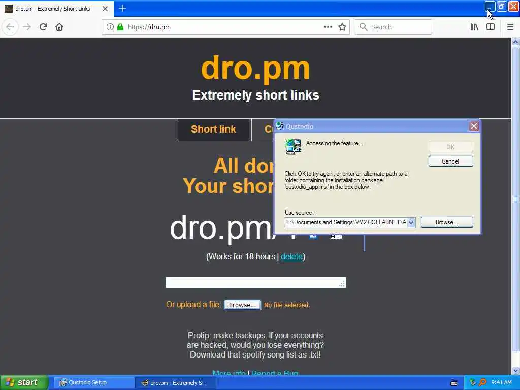Click the 9:41 AM clock
Image resolution: width=520 pixels, height=390 pixels.
click(501, 383)
